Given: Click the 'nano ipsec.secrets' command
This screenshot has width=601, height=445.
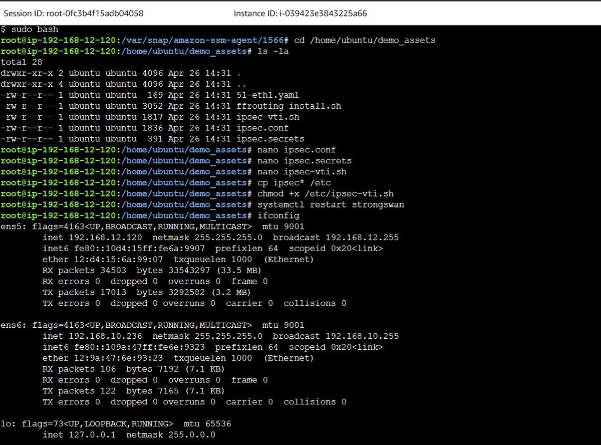Looking at the screenshot, I should 305,161.
